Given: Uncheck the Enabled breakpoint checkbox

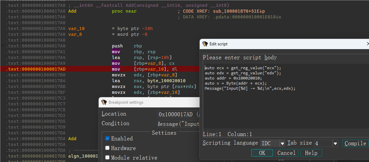Looking at the screenshot, I should pos(108,138).
